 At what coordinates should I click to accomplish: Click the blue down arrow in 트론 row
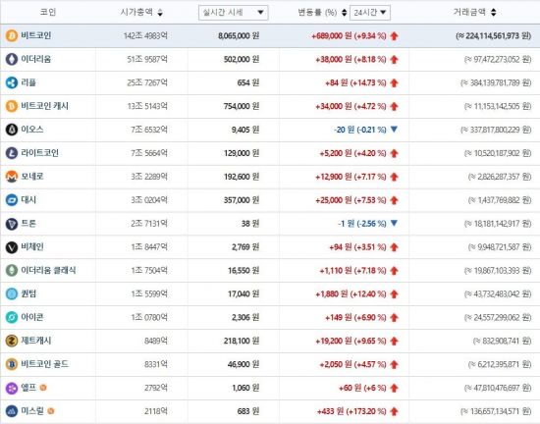coord(394,224)
